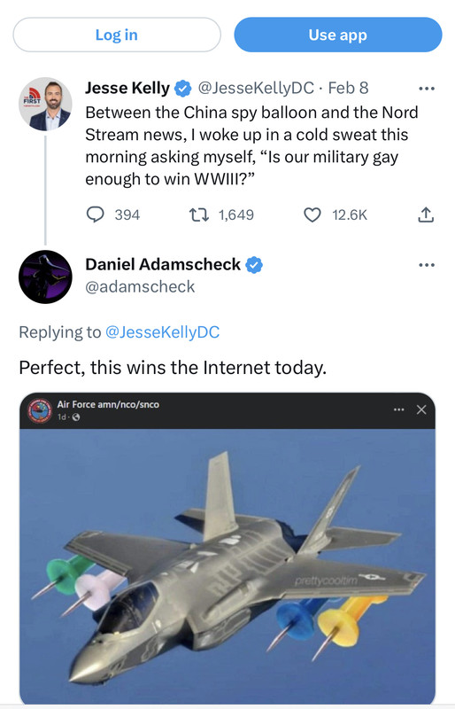Retweet Jesse Kelly's tweet via arrows icon
The width and height of the screenshot is (455, 709).
(x=199, y=214)
